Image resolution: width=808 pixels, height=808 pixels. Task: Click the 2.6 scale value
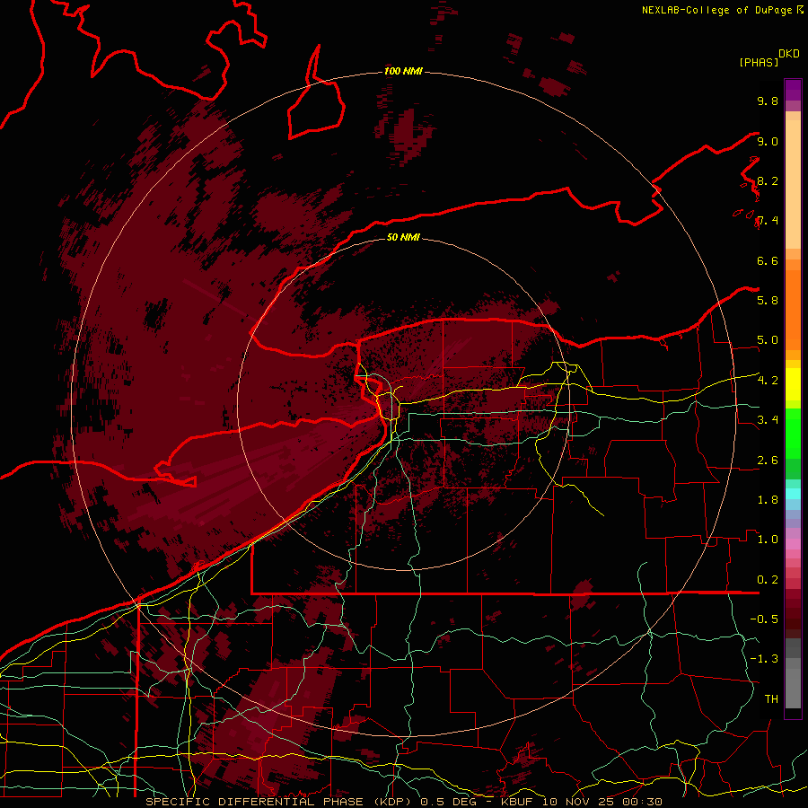coord(768,461)
